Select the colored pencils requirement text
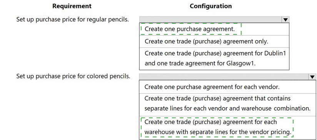Image resolution: width=317 pixels, height=140 pixels. click(x=73, y=77)
